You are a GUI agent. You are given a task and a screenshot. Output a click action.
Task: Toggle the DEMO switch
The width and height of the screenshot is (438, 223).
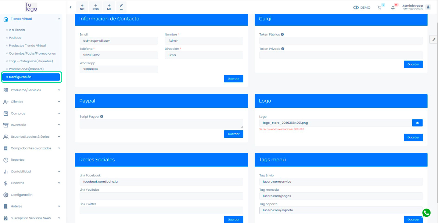[356, 8]
